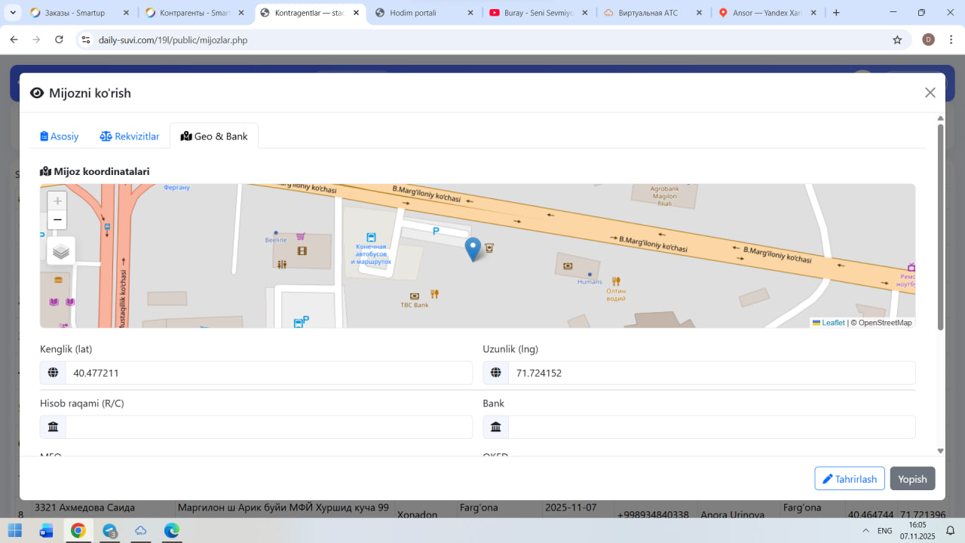Screen dimensions: 965x543
Task: Switch to the Контрагенты - Smartup browser tab
Action: pos(195,13)
